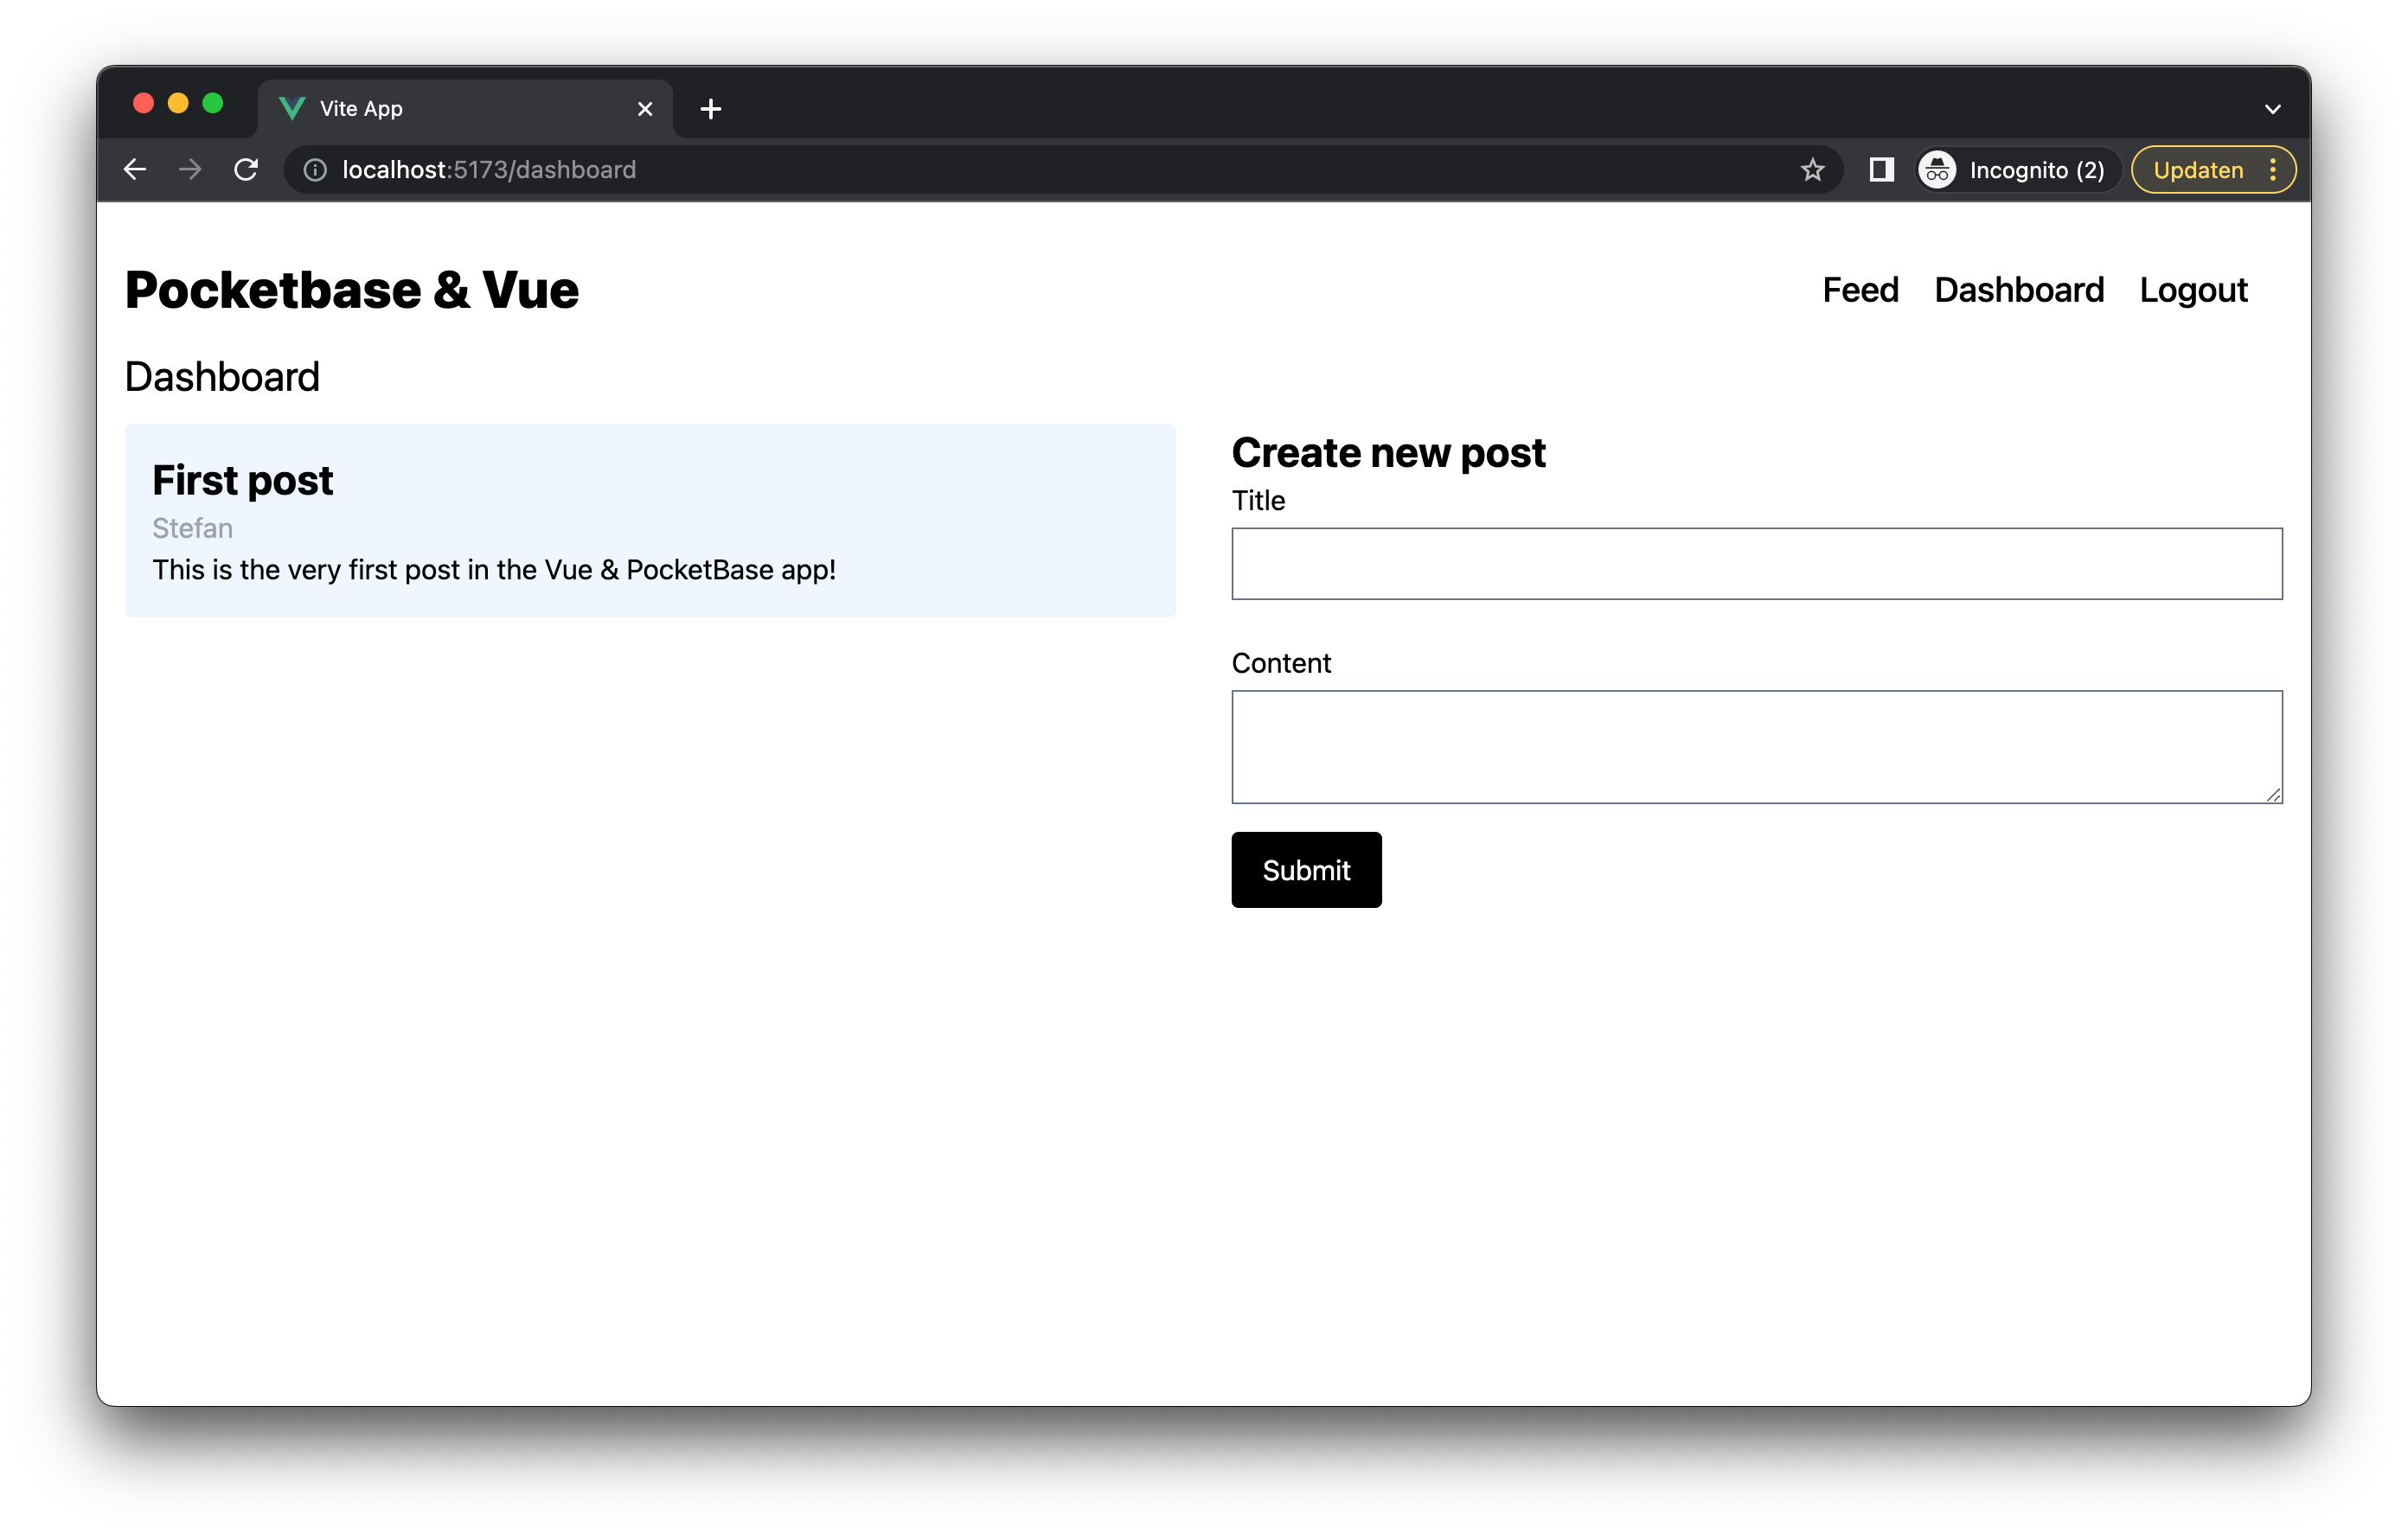This screenshot has width=2408, height=1534.
Task: Click the address bar URL
Action: pyautogui.click(x=489, y=170)
